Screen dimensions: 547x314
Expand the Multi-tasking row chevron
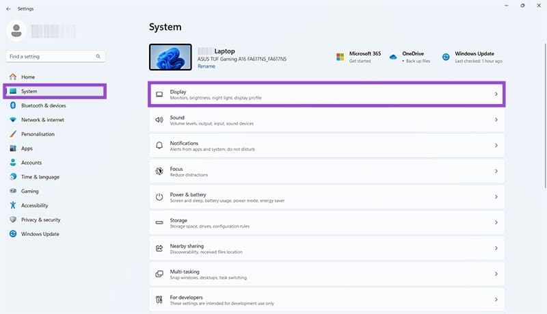tap(496, 274)
